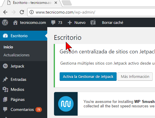155x118 pixels.
Task: Select Escritorio in the sidebar menu
Action: [24, 36]
